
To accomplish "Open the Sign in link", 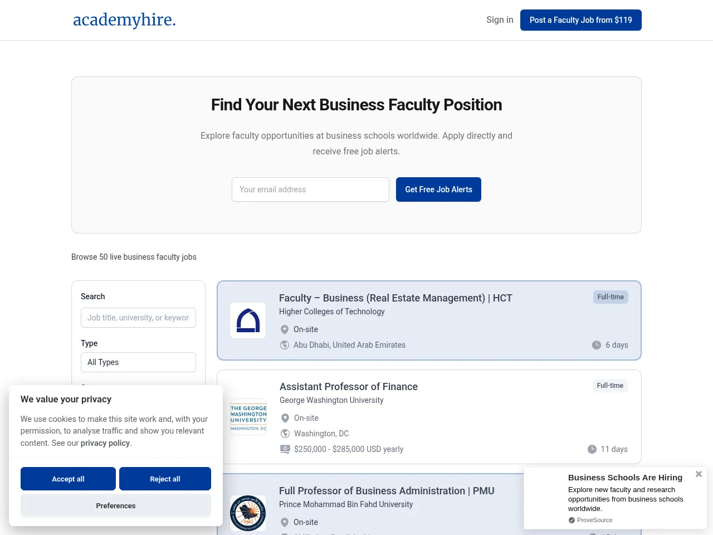I will [x=500, y=20].
